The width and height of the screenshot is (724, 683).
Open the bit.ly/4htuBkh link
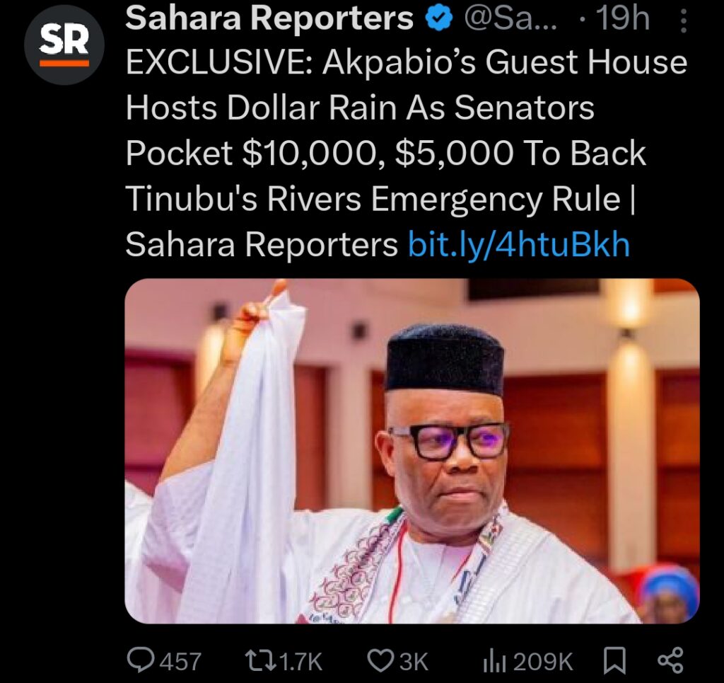click(x=518, y=245)
